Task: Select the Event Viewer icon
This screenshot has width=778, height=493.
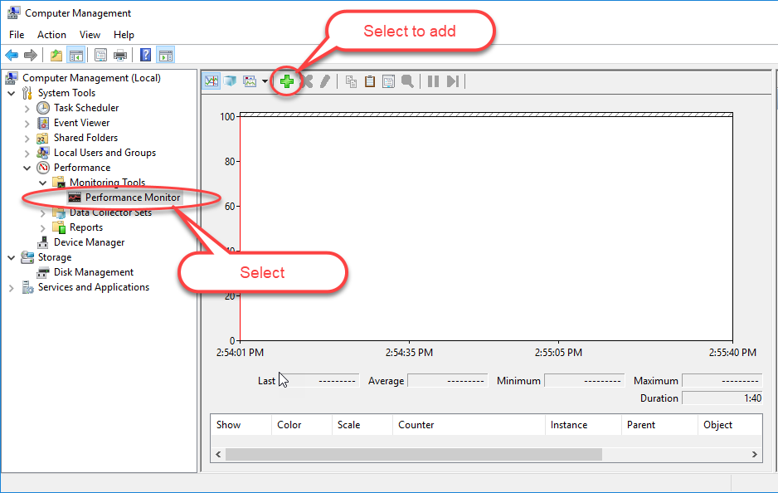Action: click(x=43, y=123)
